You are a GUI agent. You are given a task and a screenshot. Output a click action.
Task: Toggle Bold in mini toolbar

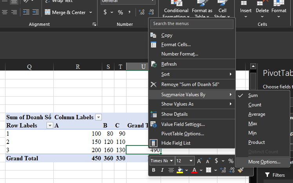click(154, 170)
